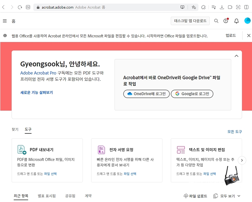Collapse the welcome card with chevron
252x202 pixels.
tap(236, 56)
